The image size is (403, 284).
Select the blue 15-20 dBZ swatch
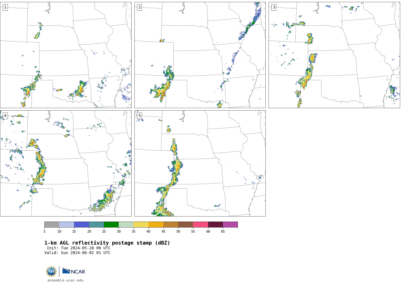point(82,225)
